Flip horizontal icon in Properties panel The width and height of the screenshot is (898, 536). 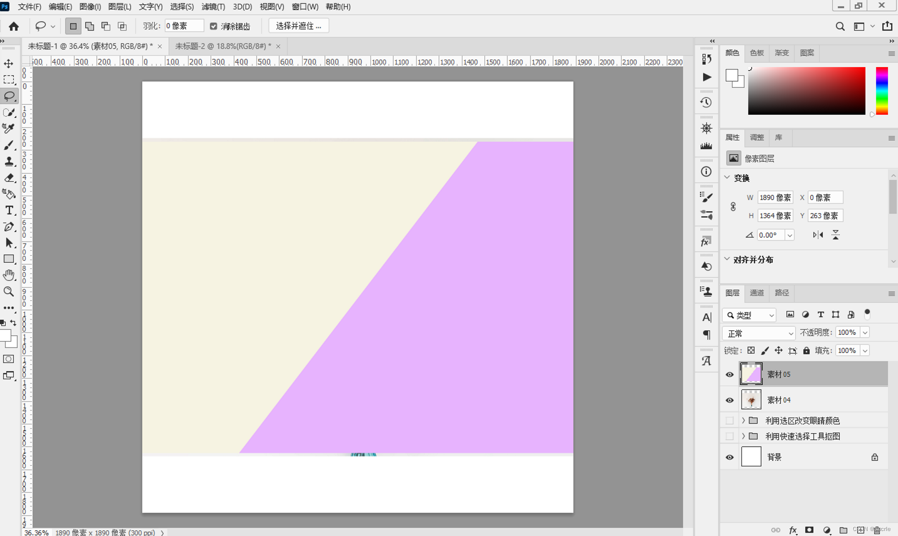pyautogui.click(x=818, y=235)
